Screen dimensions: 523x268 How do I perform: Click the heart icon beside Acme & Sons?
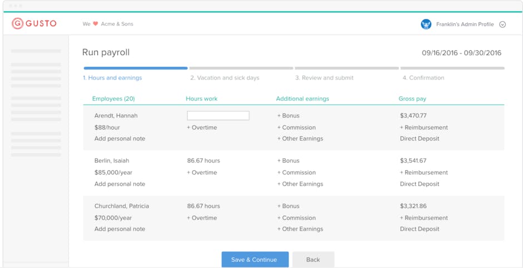(x=95, y=24)
